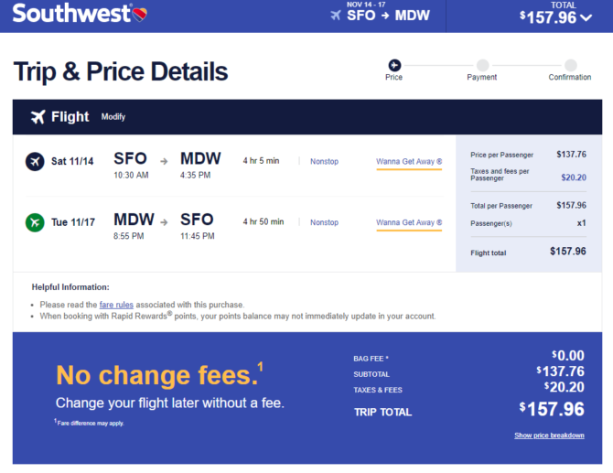Click the dark departing flight icon Sat 11/14
Image resolution: width=613 pixels, height=473 pixels.
tap(35, 161)
